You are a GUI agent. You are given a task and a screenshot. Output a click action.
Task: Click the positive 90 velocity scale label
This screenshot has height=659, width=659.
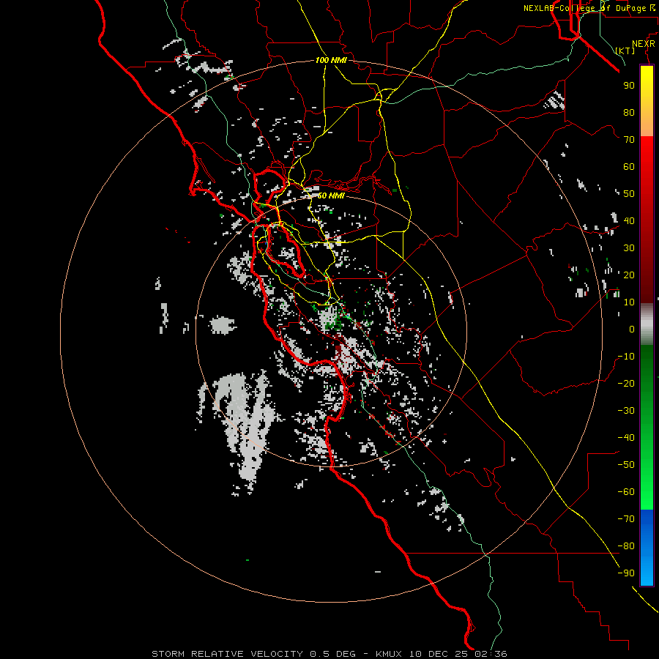[629, 86]
